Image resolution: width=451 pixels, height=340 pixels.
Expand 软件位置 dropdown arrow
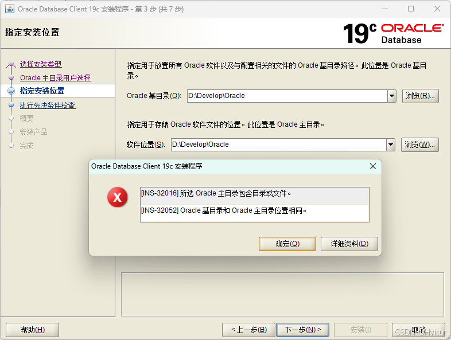(x=391, y=144)
